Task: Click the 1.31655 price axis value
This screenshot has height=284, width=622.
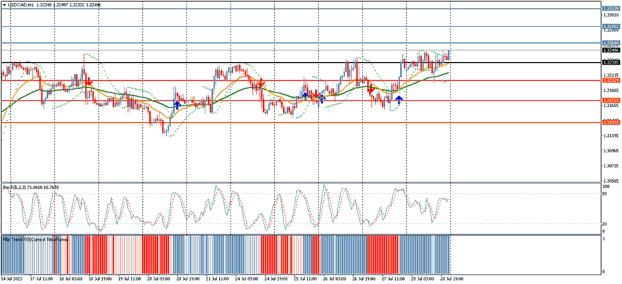Action: point(611,106)
